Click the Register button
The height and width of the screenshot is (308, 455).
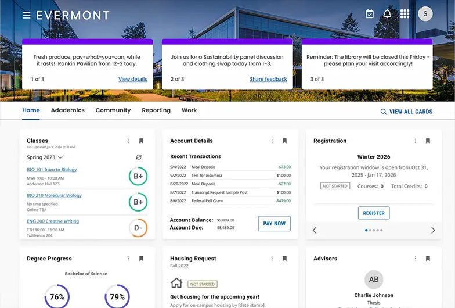point(374,213)
